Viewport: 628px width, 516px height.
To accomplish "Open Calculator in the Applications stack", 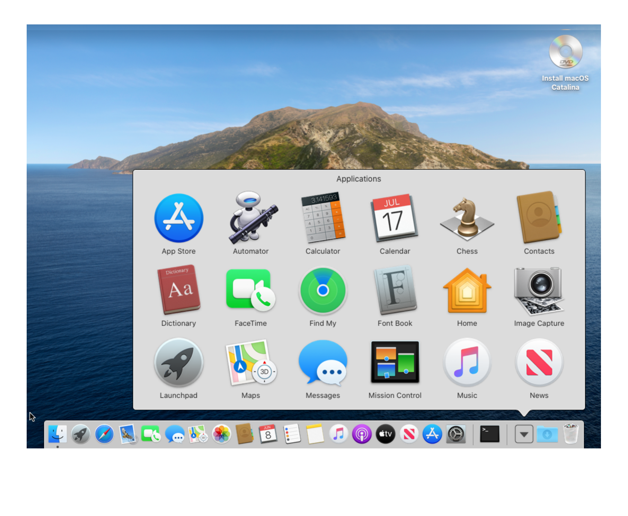I will point(323,217).
